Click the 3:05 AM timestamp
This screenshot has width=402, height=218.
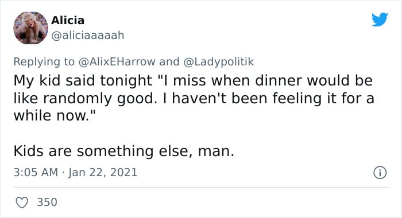[x=36, y=172]
